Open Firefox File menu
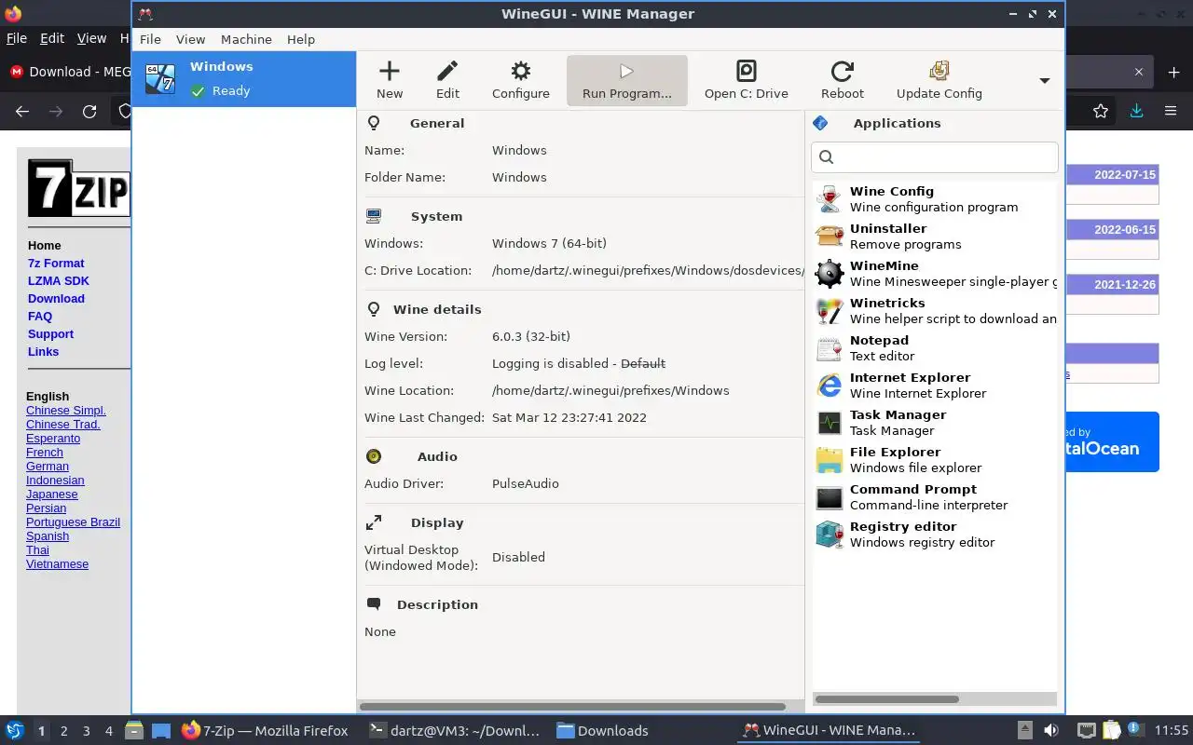 pos(17,38)
